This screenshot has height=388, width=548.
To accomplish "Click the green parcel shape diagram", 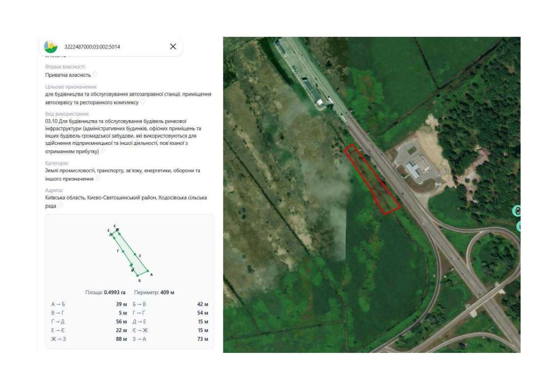I will click(129, 252).
